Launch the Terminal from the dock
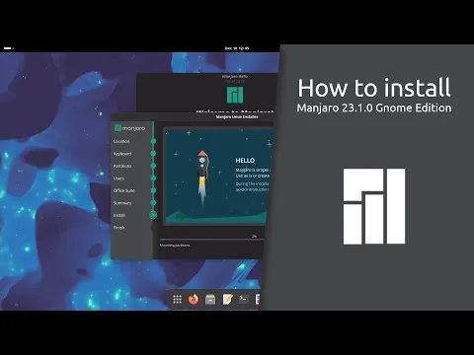Viewport: 474px width, 355px height. 244,299
